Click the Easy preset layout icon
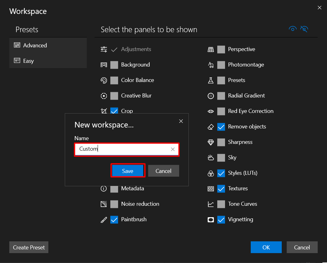The width and height of the screenshot is (327, 263). click(x=17, y=60)
